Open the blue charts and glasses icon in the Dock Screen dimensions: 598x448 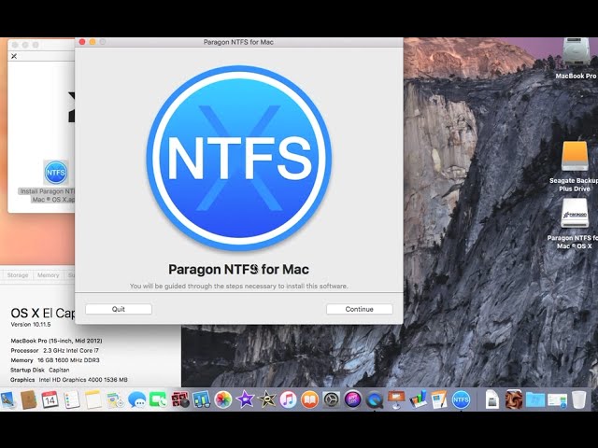pyautogui.click(x=202, y=400)
